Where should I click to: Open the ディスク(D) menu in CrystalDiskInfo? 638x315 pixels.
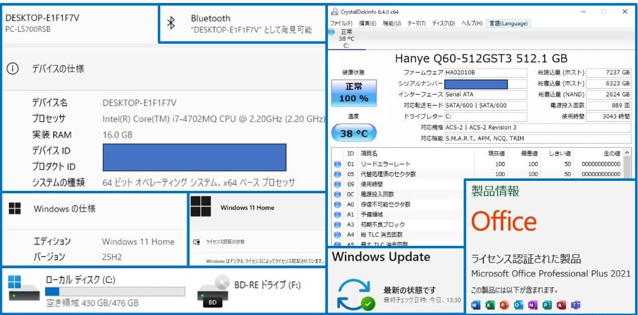click(443, 24)
